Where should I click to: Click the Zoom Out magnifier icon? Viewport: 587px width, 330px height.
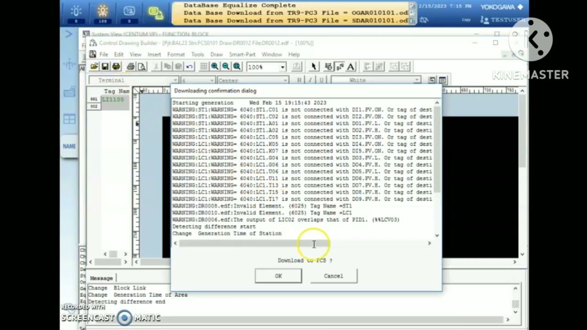226,67
